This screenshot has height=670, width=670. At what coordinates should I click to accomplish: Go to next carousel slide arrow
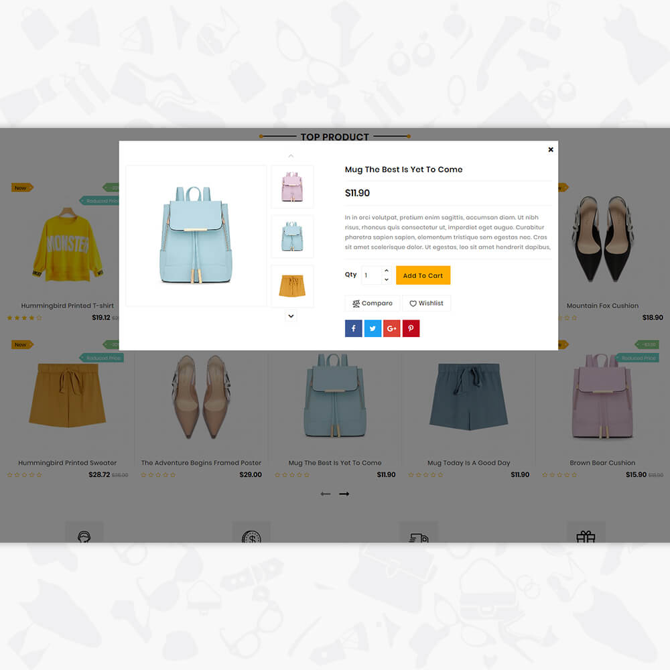coord(344,494)
